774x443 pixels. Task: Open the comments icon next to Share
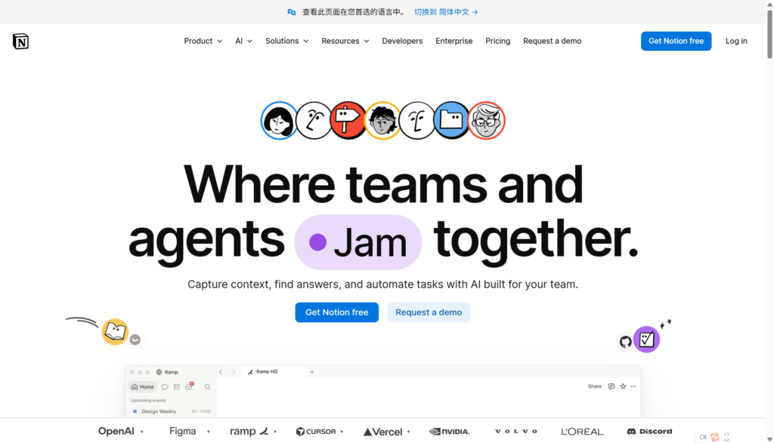point(611,386)
